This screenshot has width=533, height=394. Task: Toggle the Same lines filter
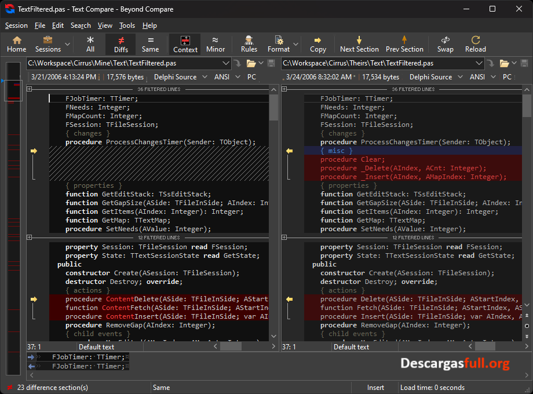(x=150, y=44)
